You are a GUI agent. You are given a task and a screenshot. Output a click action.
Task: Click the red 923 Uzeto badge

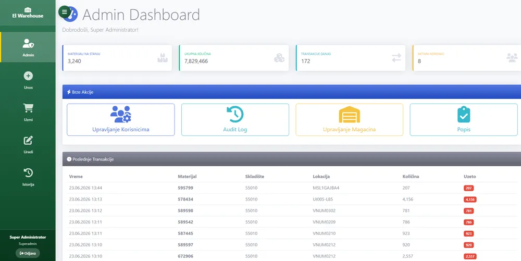468,234
